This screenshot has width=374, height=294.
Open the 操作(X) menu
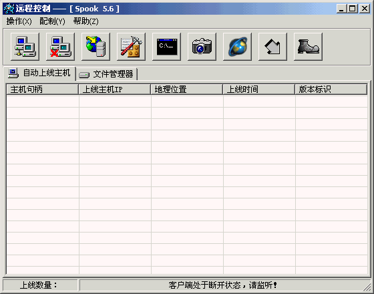[19, 21]
